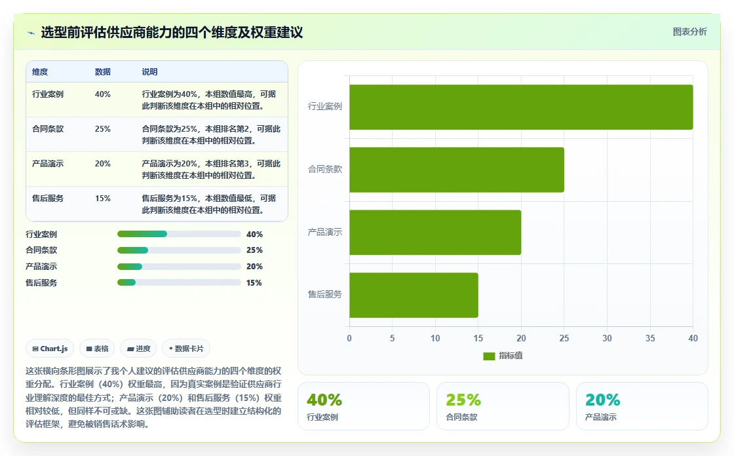
Task: Click the 数据 column header
Action: point(102,71)
